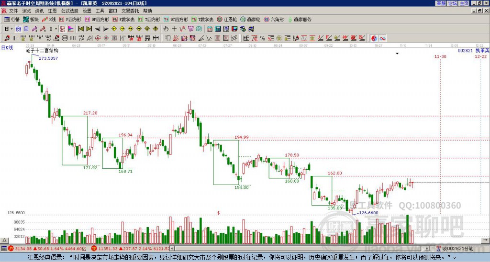Click the 老子十二宫结构 label

tap(42, 50)
